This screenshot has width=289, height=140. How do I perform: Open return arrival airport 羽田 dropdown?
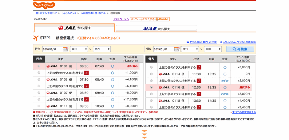[213, 49]
